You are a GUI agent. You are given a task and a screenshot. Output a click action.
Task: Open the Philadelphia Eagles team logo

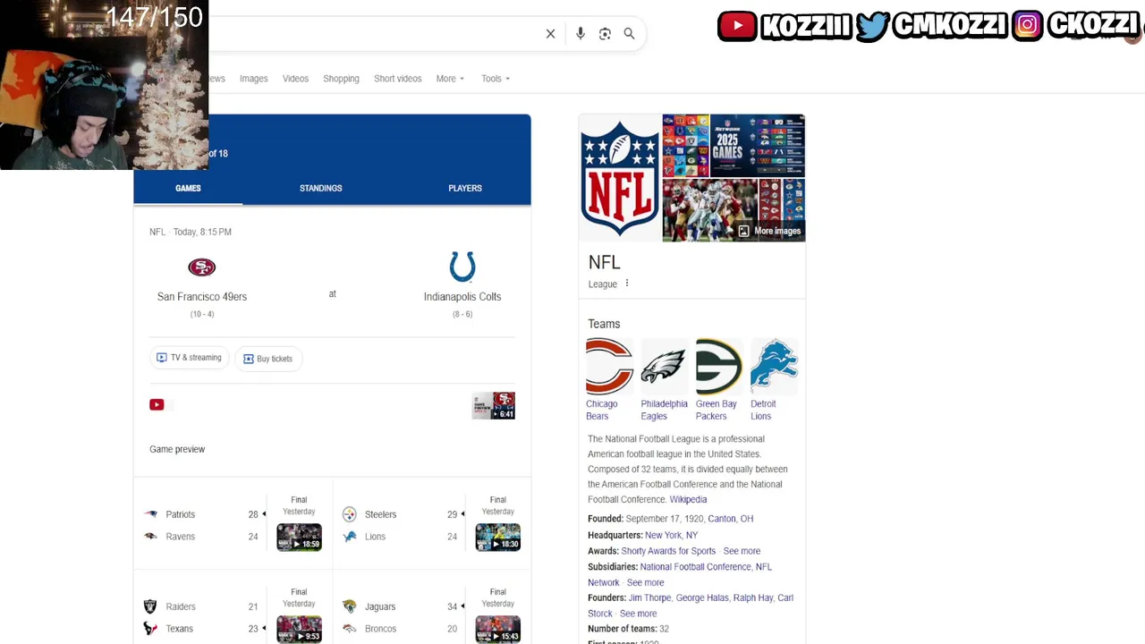664,366
